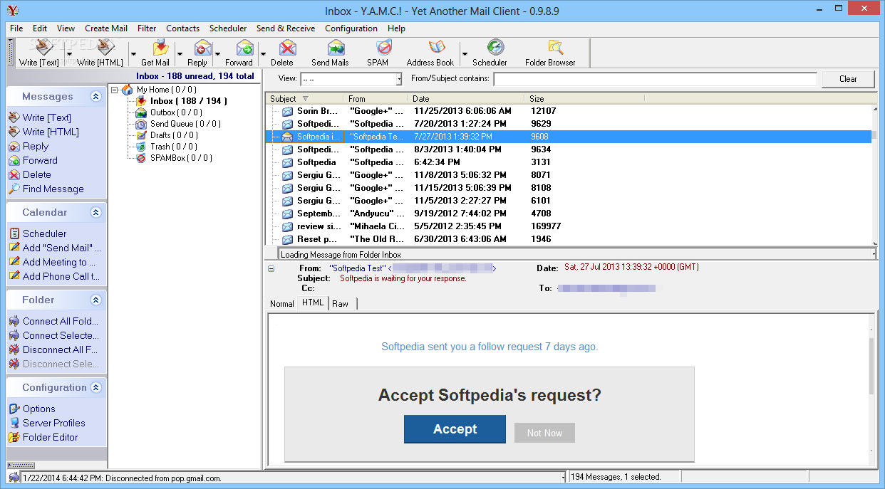Open the View filter dropdown

tap(399, 79)
